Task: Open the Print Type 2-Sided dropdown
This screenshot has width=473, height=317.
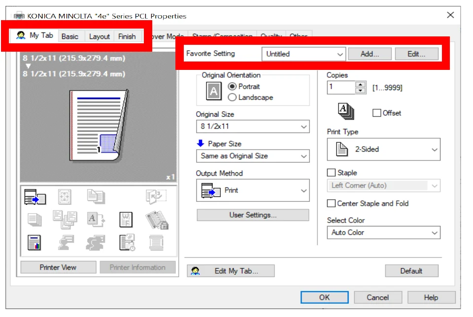Action: (x=383, y=150)
